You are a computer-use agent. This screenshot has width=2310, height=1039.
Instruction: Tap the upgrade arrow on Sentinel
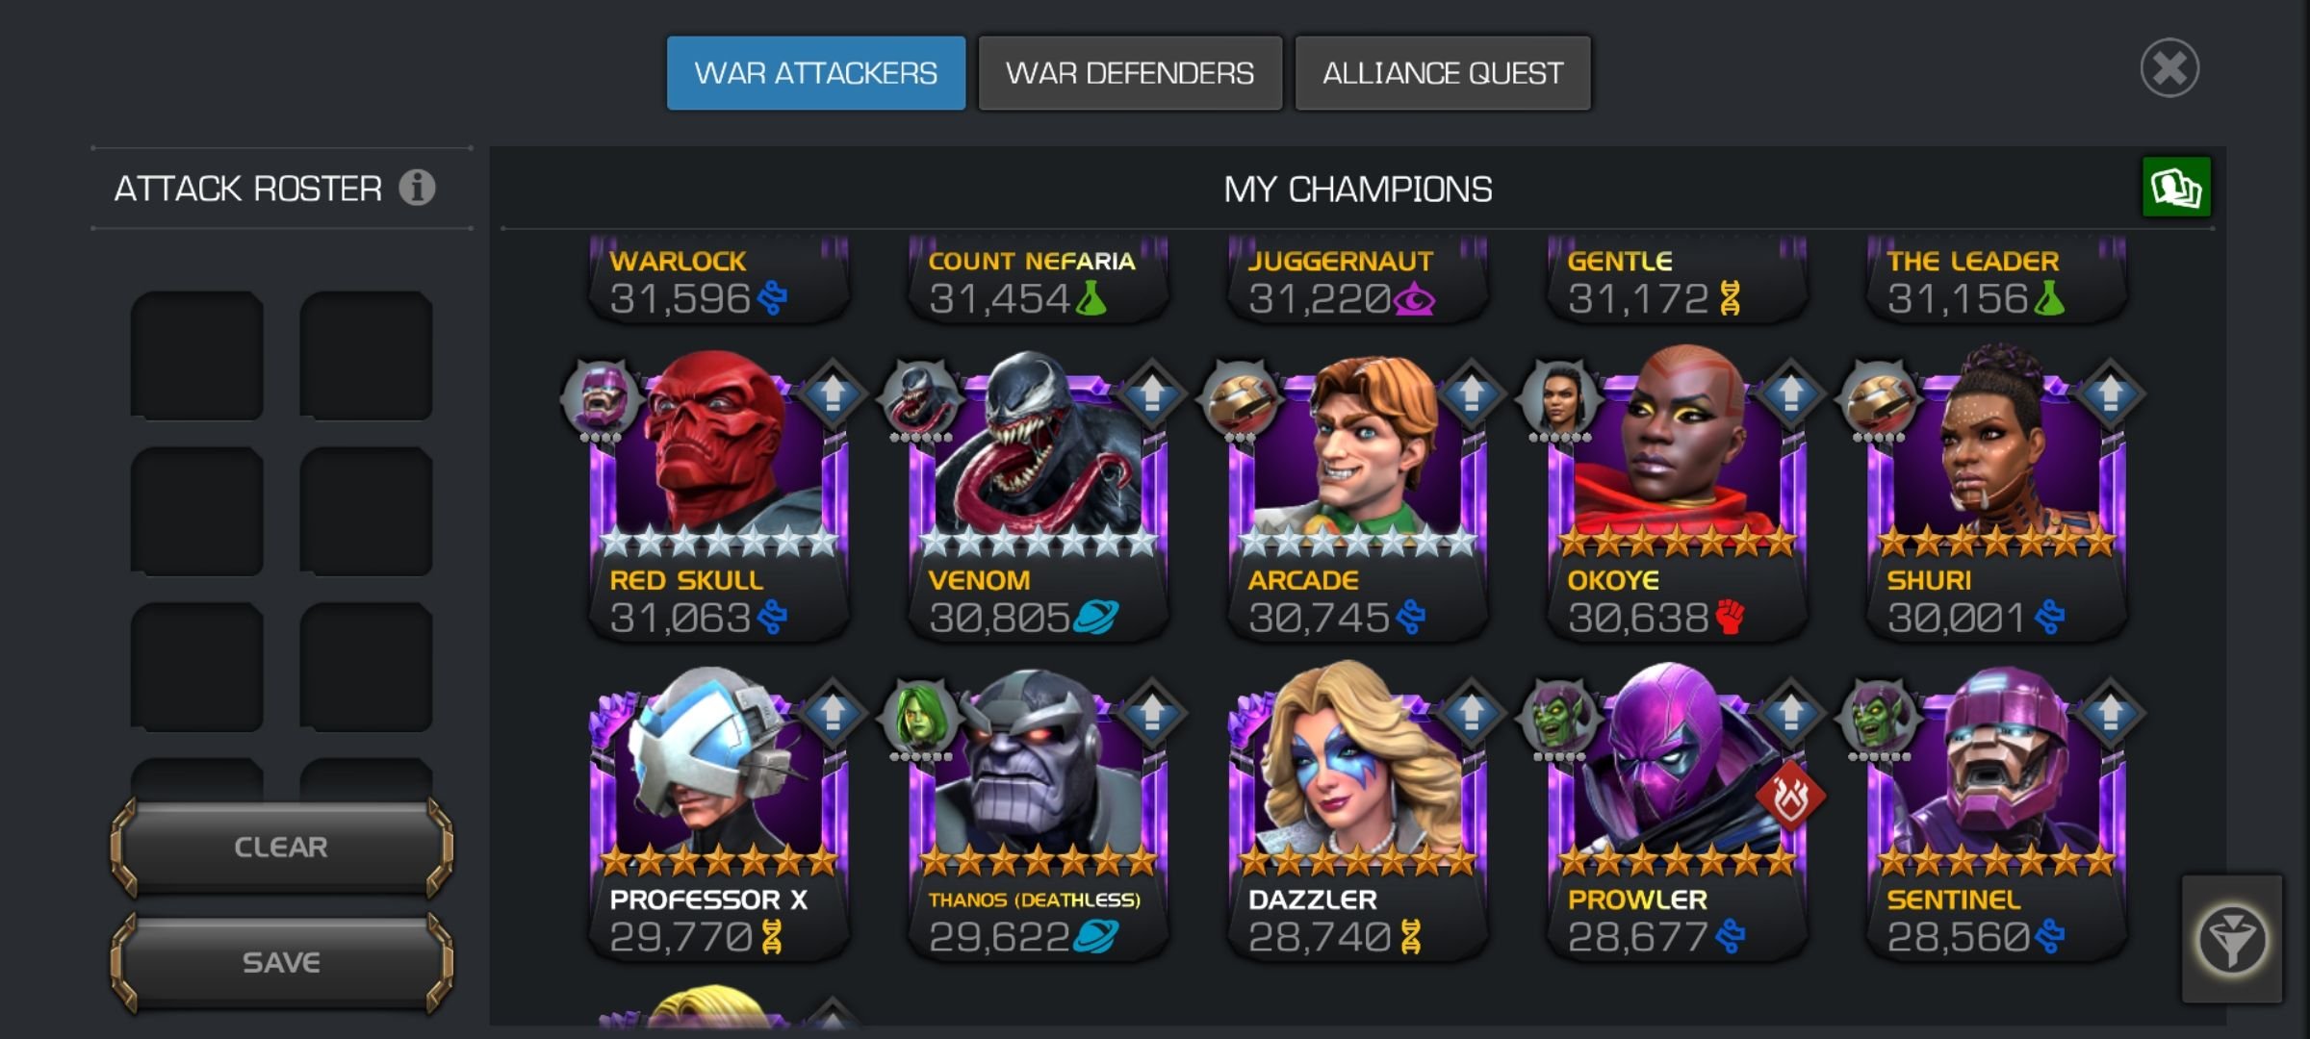2110,713
